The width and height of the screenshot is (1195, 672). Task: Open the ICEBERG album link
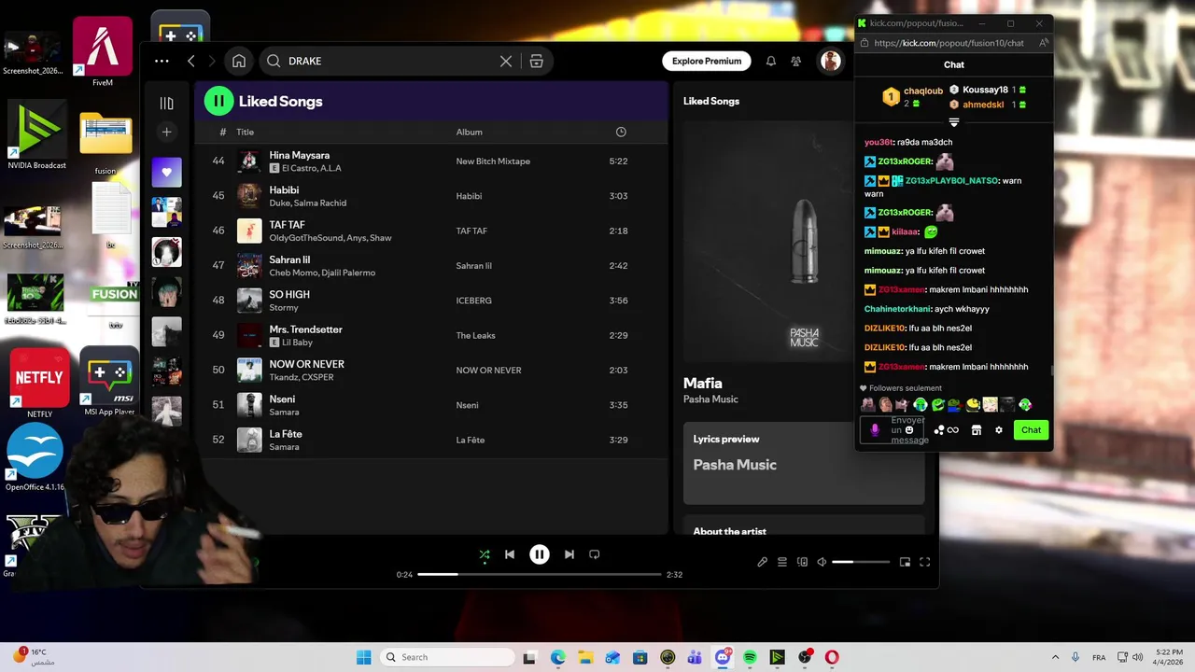point(473,301)
